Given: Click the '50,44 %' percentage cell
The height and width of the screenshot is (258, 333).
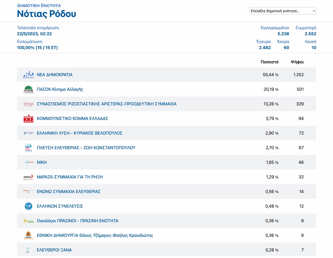Looking at the screenshot, I should tap(271, 75).
